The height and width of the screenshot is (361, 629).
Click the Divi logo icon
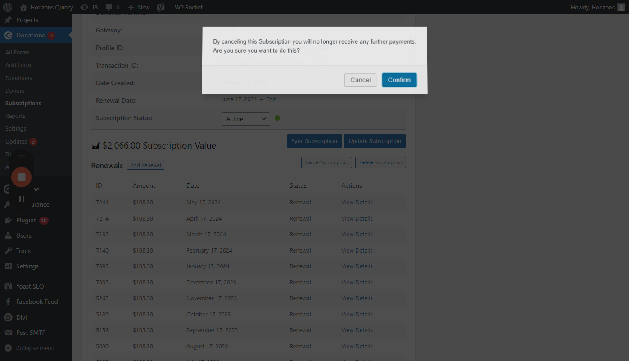click(8, 317)
